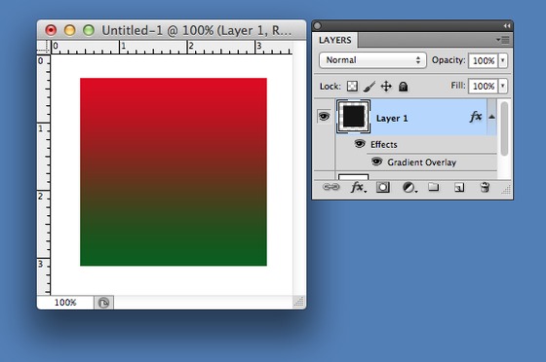
Task: Open the add layer style fx button
Action: pos(358,188)
